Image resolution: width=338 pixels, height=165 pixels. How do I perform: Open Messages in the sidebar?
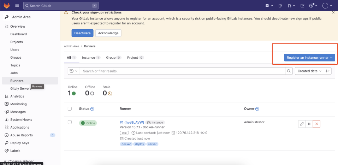coord(30,112)
